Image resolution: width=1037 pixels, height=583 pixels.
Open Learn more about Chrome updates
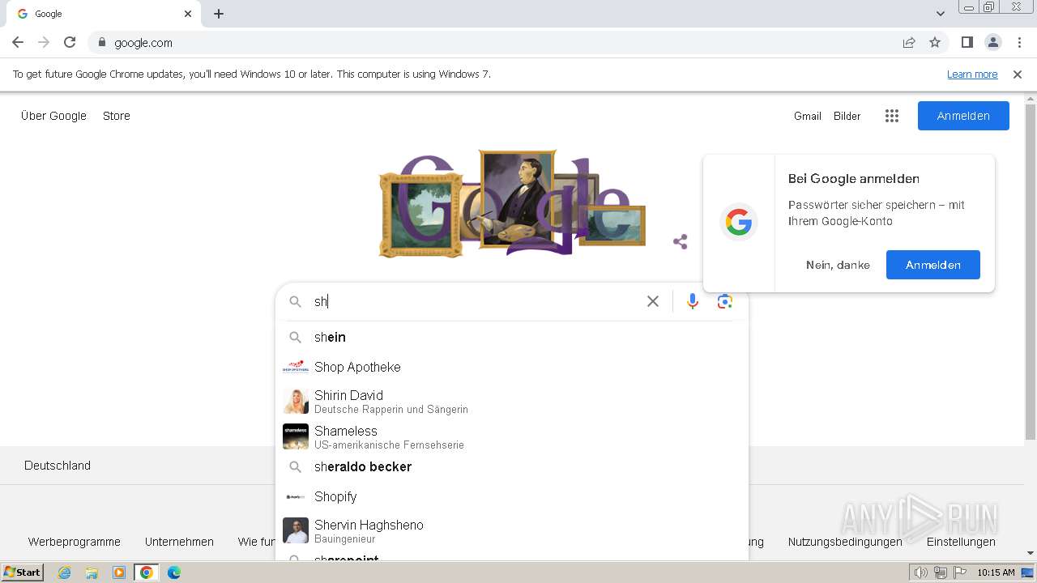[972, 74]
